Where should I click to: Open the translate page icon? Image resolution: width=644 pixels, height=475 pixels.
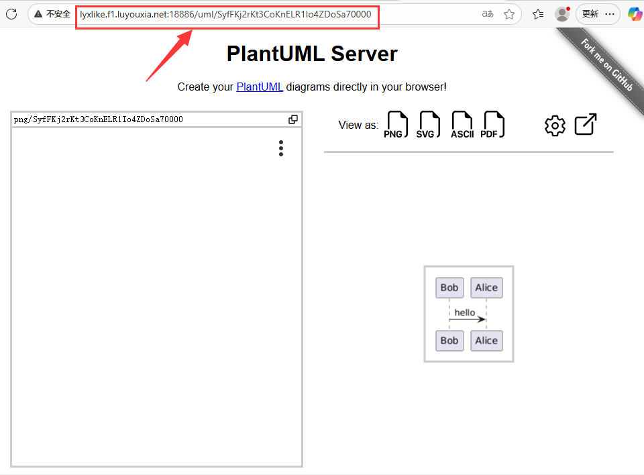point(488,14)
